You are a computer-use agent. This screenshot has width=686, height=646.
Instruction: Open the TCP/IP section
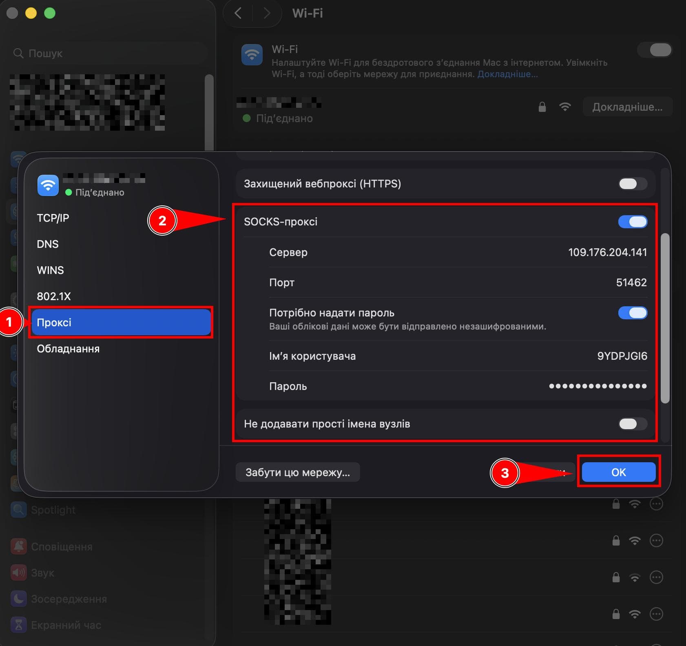53,218
